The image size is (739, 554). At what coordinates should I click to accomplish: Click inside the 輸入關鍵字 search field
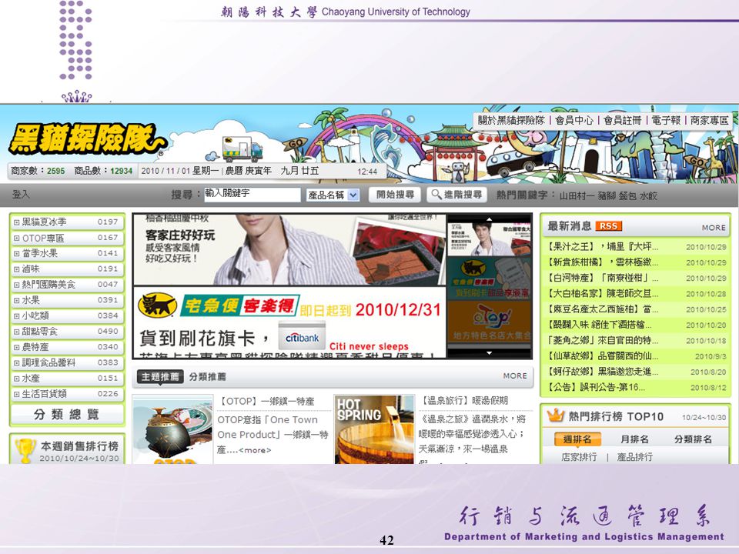[252, 194]
